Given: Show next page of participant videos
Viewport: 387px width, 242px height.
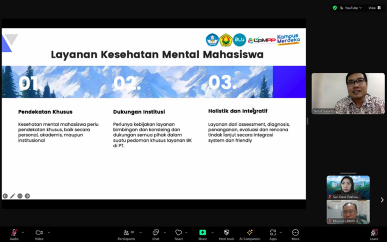Looking at the screenshot, I should pyautogui.click(x=382, y=200).
